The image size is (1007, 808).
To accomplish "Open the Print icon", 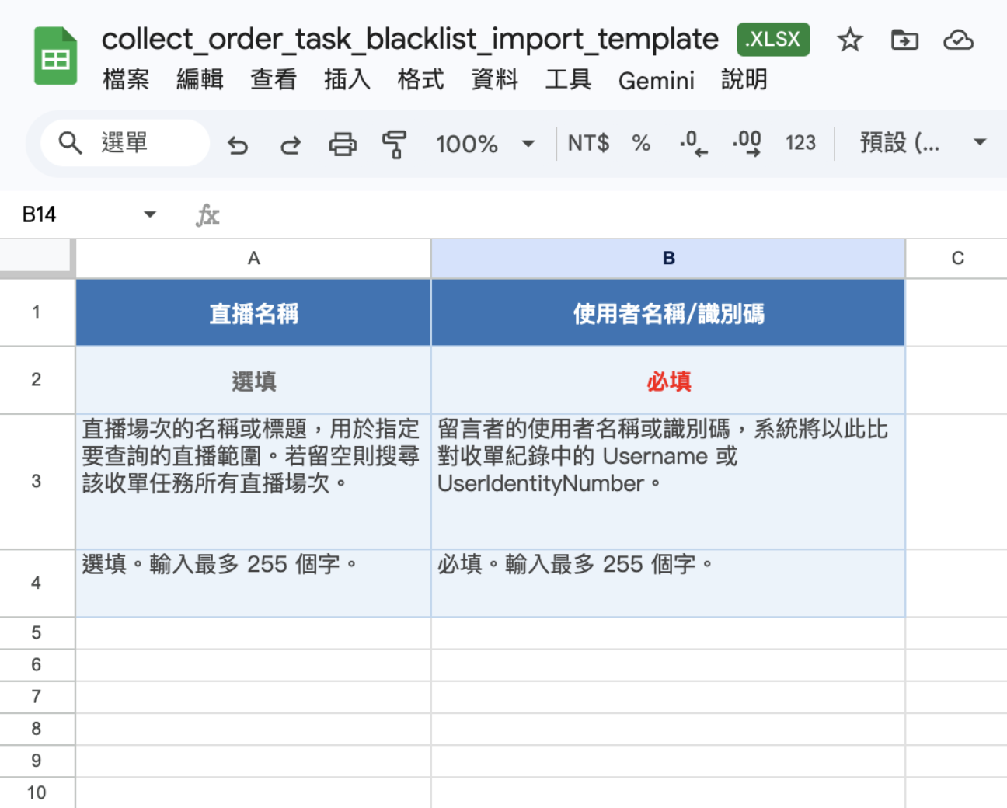I will point(343,145).
